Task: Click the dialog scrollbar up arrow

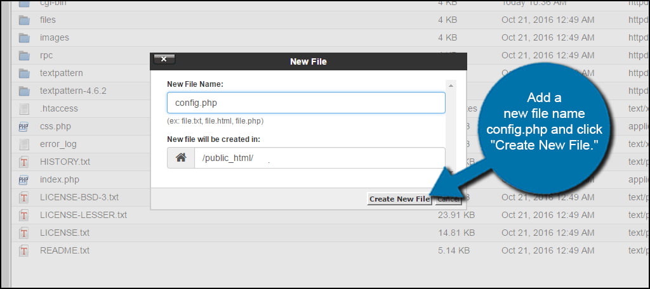Action: [451, 84]
